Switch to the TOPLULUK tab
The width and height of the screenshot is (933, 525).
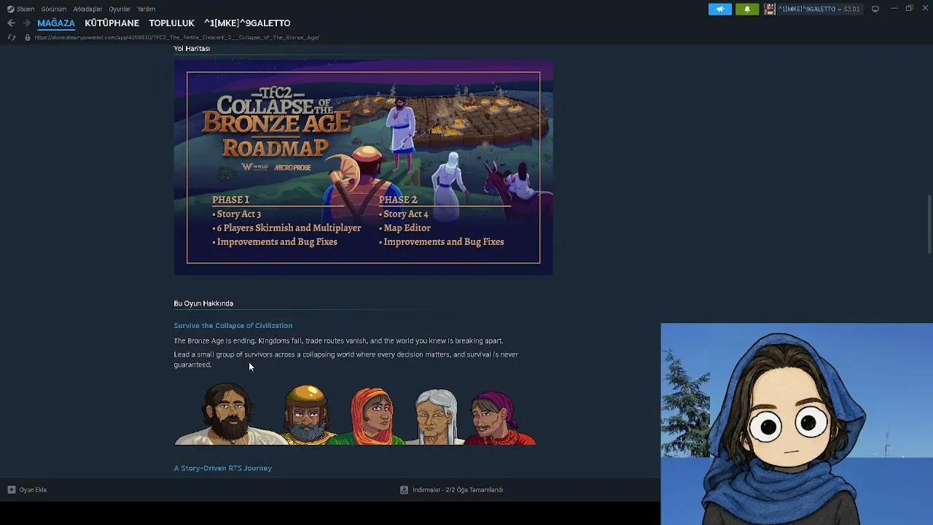[x=171, y=23]
